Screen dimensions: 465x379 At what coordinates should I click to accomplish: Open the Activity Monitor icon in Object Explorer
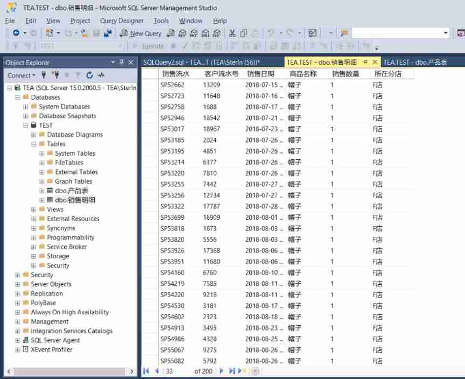coord(101,75)
